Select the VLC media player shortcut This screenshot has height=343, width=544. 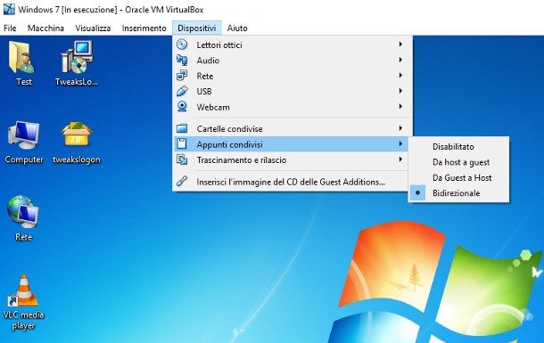point(23,290)
